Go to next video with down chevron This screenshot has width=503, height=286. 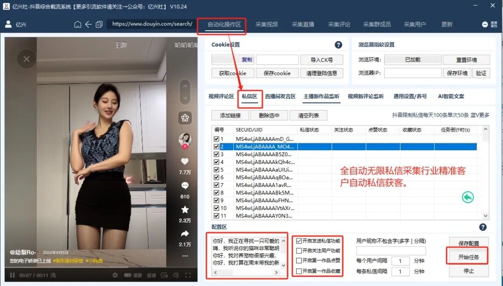point(185,98)
